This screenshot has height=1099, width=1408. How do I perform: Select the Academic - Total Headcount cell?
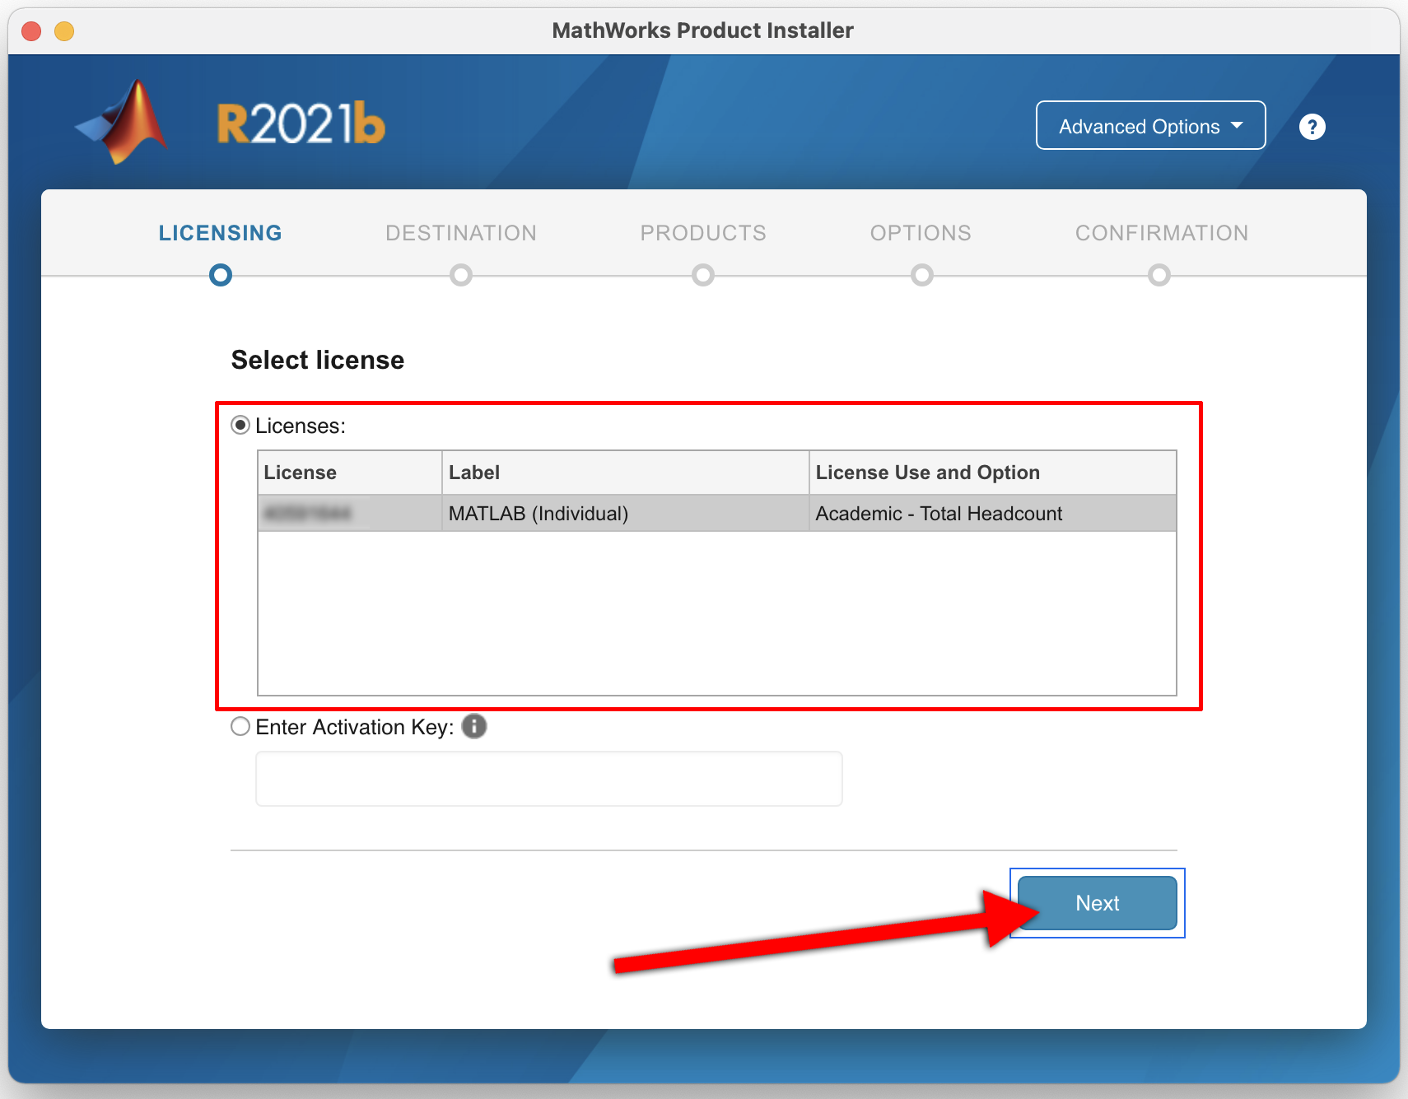point(992,513)
